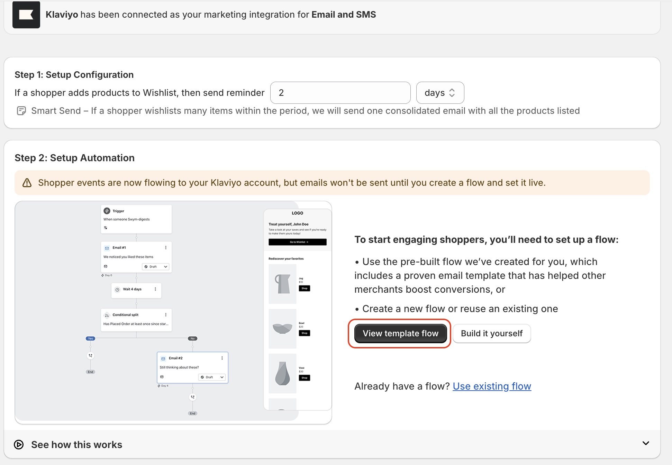Click the See how this works label
Image resolution: width=672 pixels, height=465 pixels.
coord(76,445)
